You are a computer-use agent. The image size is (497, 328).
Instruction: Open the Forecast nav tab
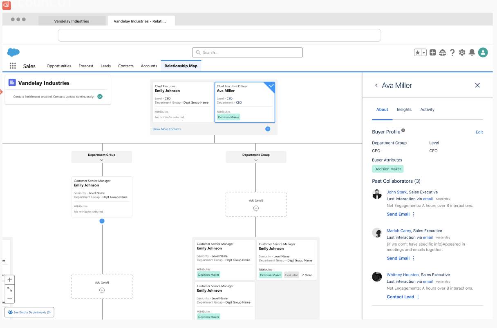86,66
